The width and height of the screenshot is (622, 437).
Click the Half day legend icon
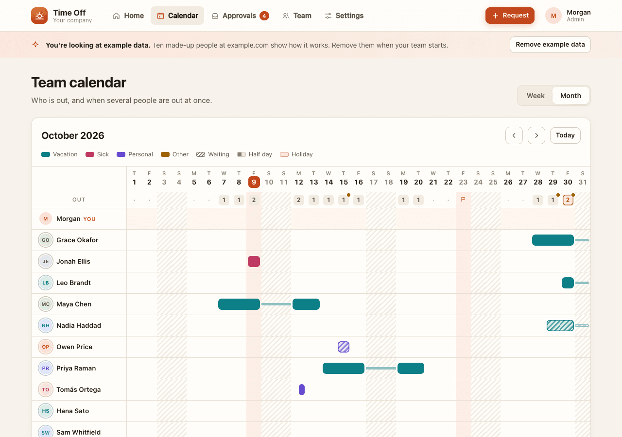(x=242, y=154)
